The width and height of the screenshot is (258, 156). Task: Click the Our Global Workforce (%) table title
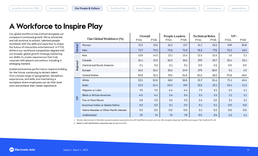(105, 39)
